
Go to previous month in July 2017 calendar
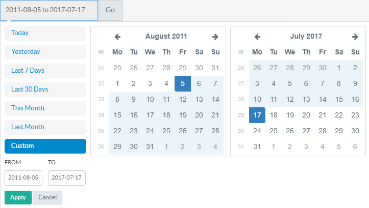pos(257,37)
